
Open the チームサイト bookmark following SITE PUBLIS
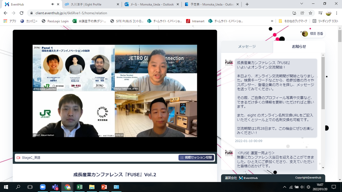pyautogui.click(x=165, y=21)
